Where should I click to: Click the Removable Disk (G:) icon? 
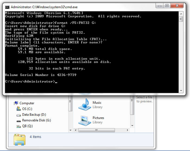[18, 121]
